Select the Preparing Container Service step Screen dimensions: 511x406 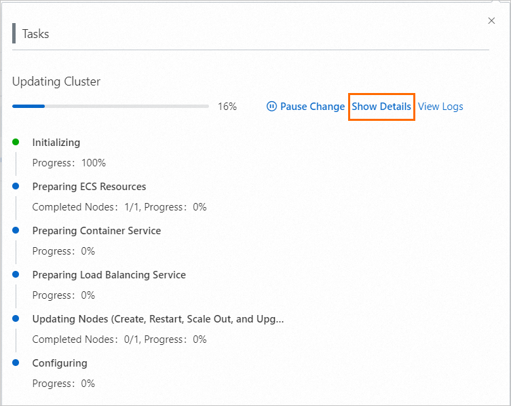click(96, 231)
